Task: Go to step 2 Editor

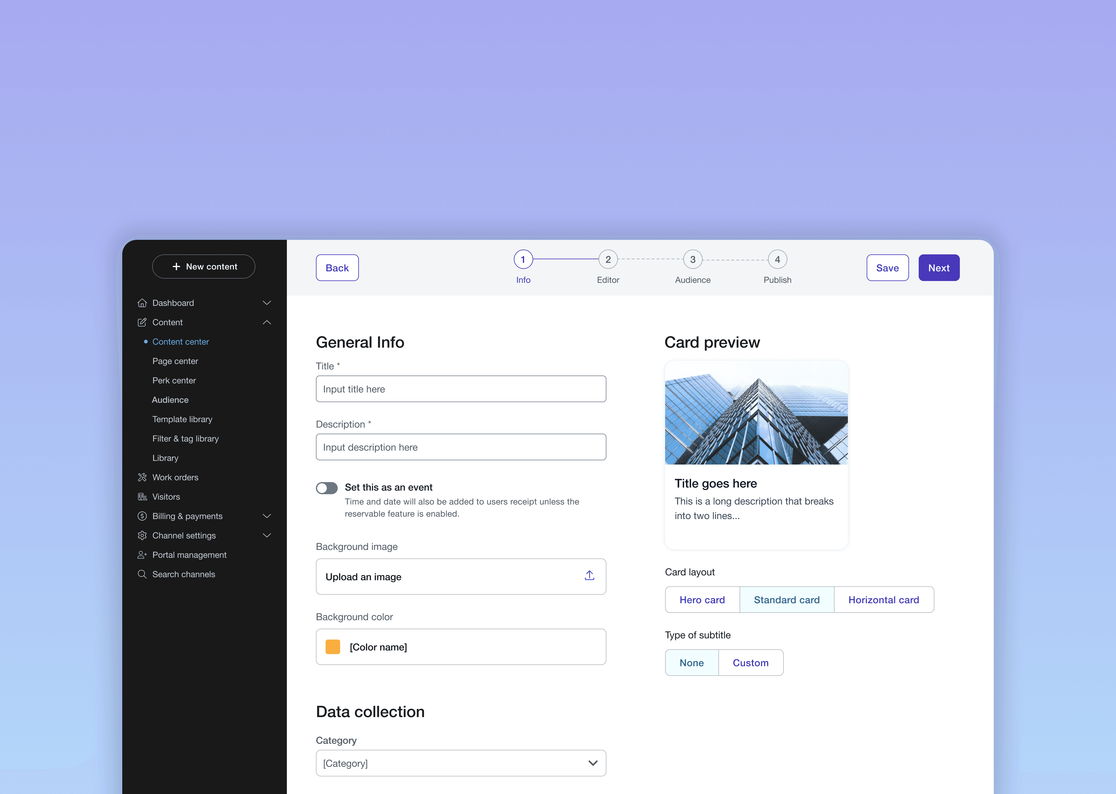Action: point(608,260)
